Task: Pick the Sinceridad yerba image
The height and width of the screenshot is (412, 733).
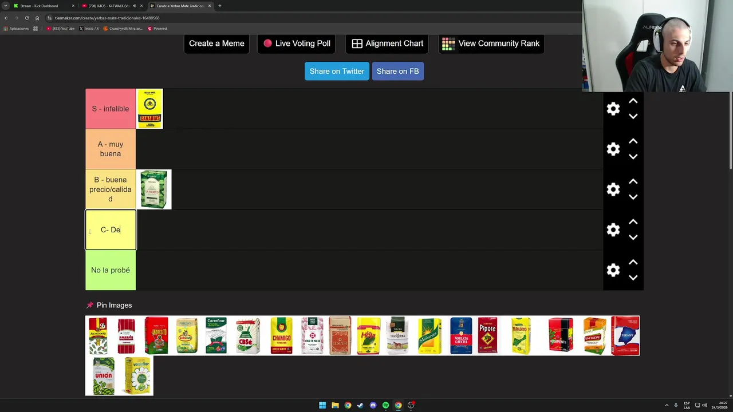Action: (x=594, y=335)
